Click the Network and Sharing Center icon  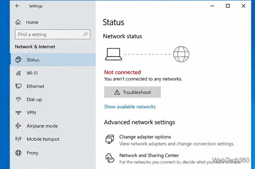coord(110,158)
